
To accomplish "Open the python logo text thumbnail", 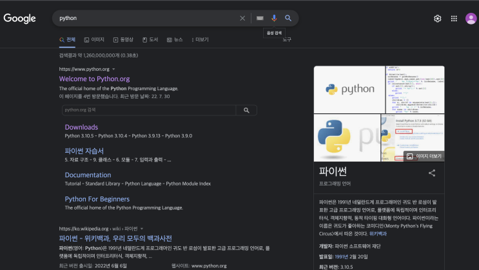I will pos(349,90).
